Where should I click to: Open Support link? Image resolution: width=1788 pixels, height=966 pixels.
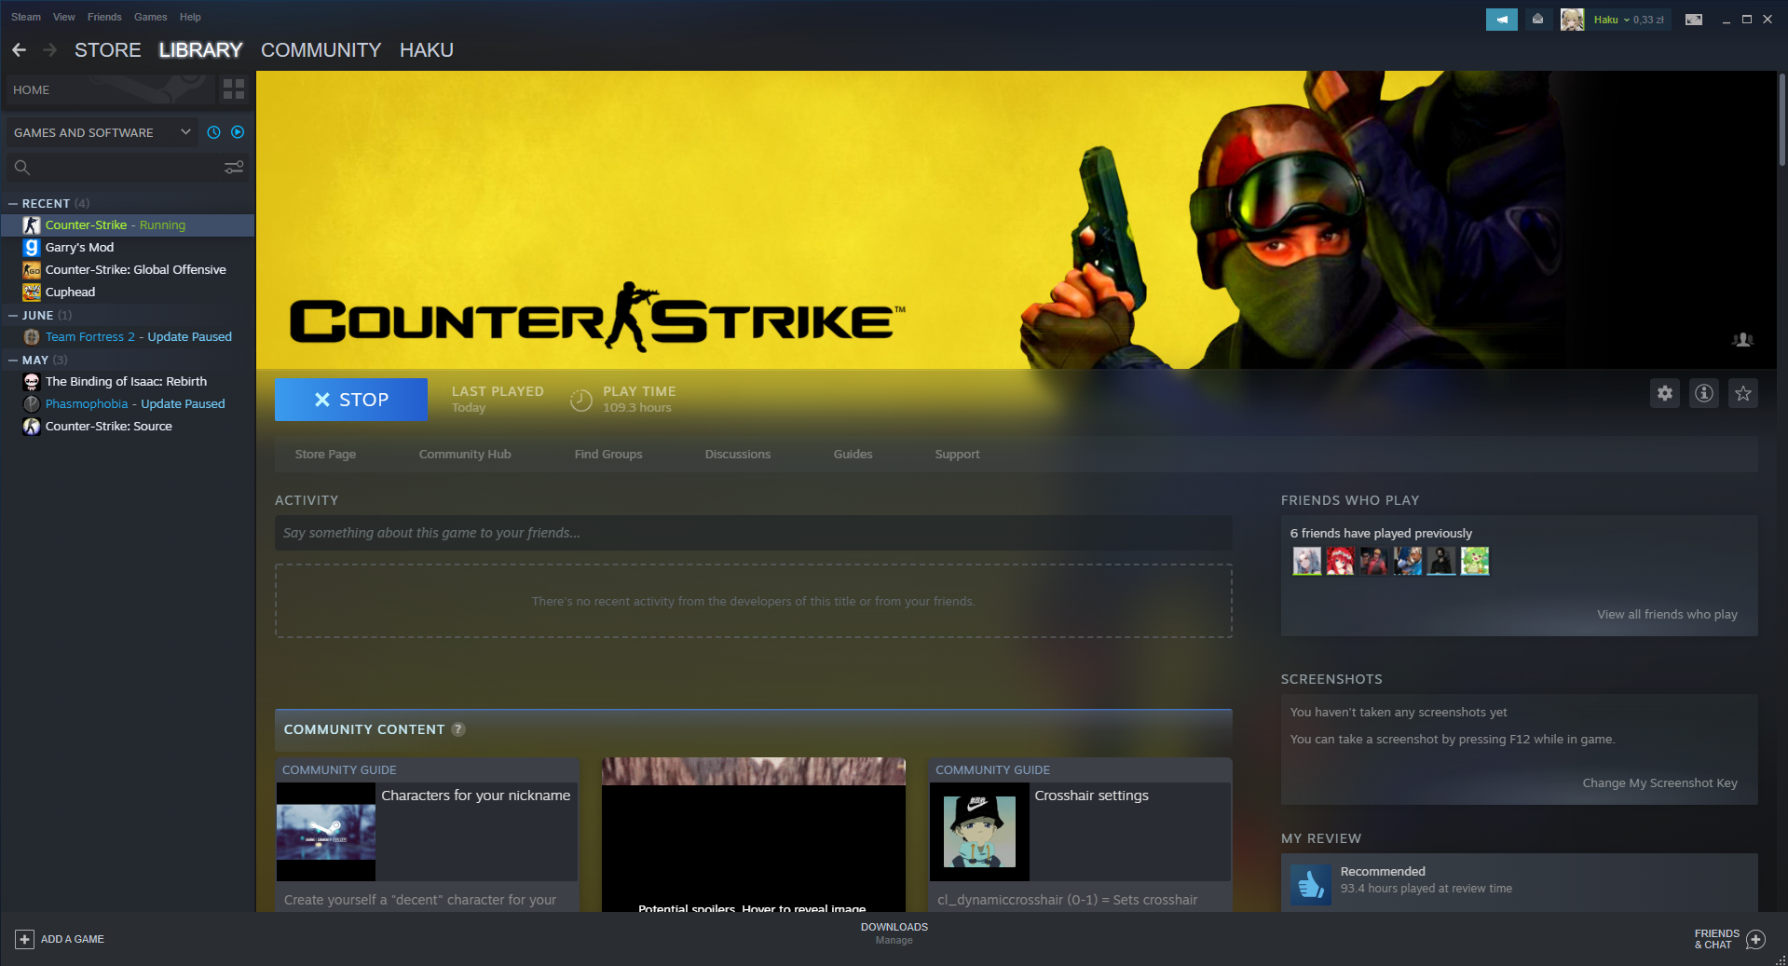click(x=957, y=455)
